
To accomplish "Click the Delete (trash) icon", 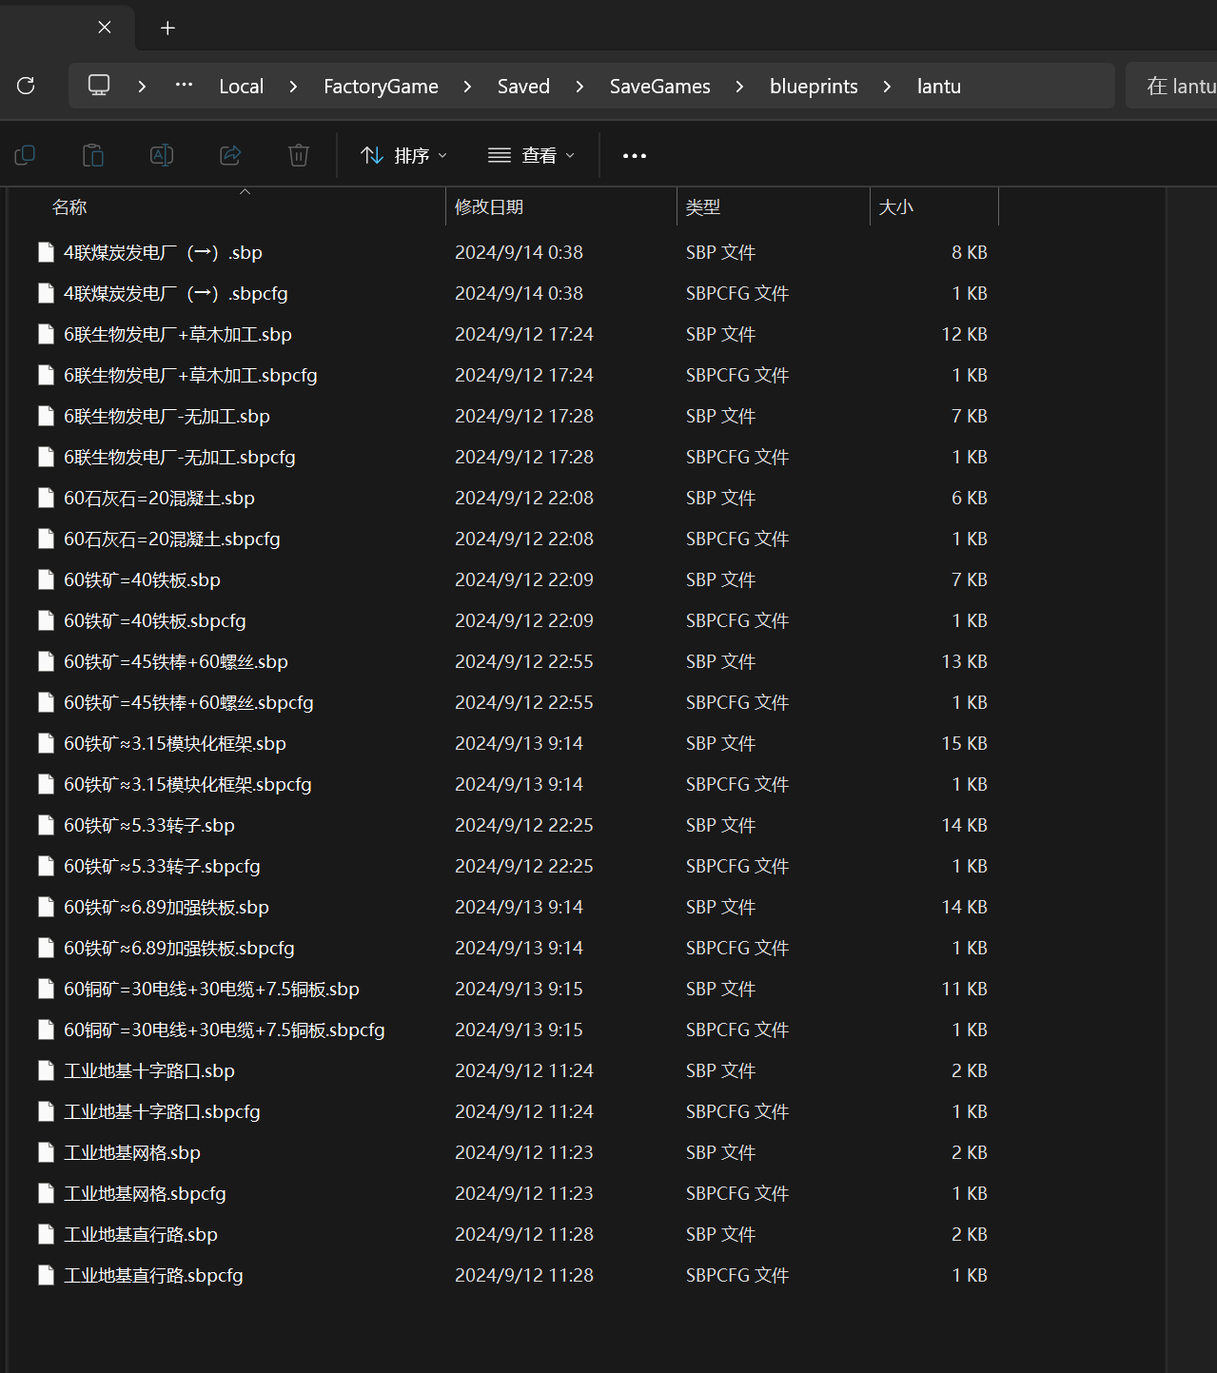I will 299,155.
